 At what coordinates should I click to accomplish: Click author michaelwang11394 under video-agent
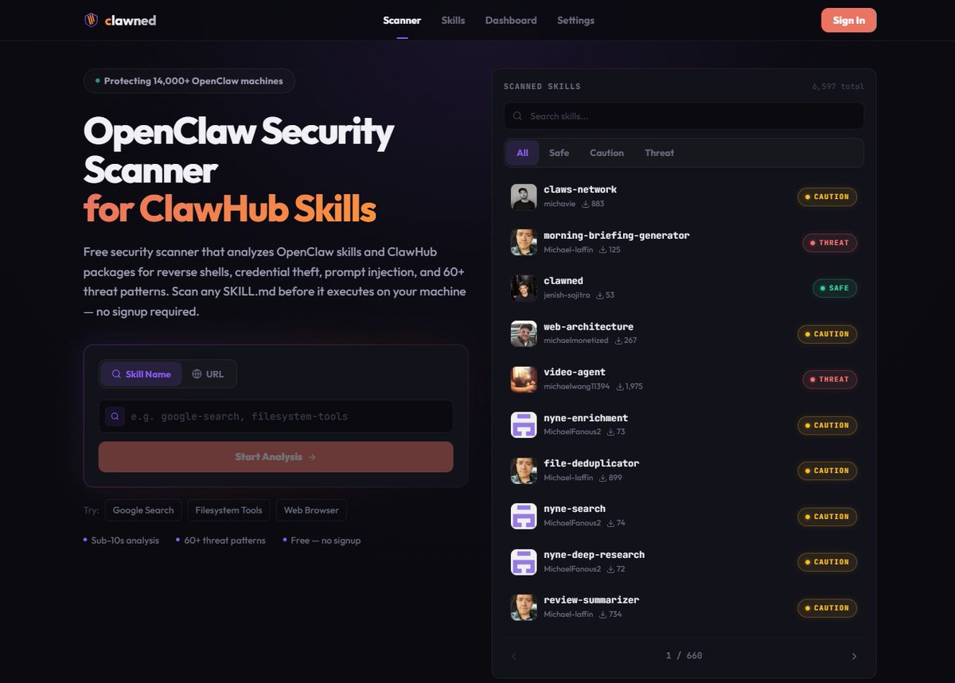click(577, 387)
